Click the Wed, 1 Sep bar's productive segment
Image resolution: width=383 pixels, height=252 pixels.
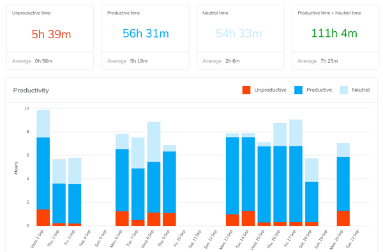[43, 173]
